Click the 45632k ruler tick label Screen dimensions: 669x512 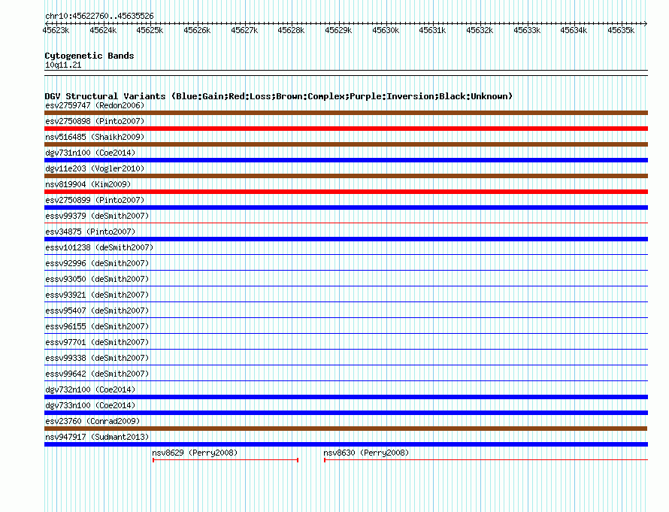pyautogui.click(x=480, y=30)
